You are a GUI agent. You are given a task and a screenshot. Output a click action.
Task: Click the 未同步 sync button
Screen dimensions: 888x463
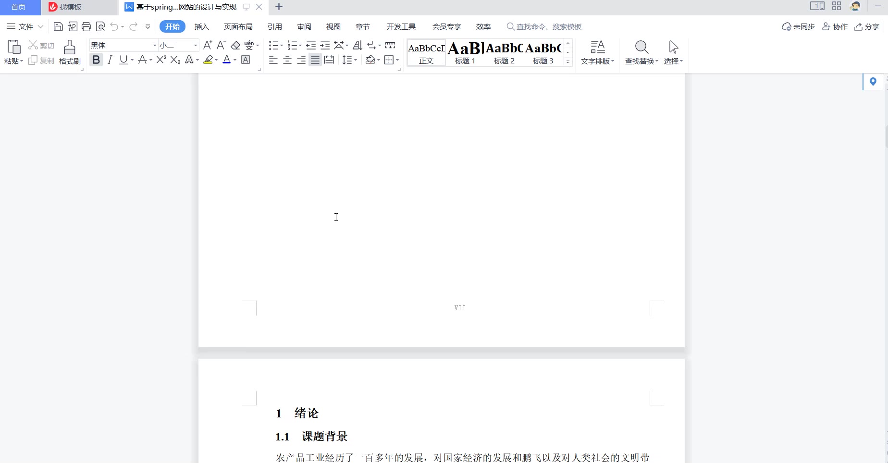(798, 26)
